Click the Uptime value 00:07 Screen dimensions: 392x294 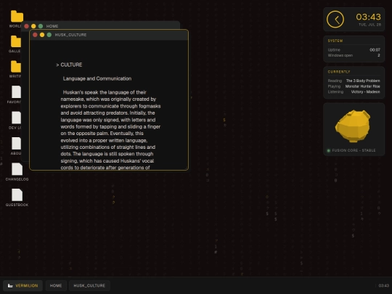375,50
